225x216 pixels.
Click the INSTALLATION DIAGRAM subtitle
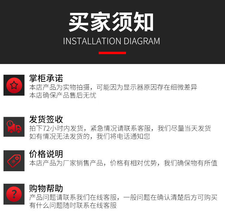[x=112, y=41]
